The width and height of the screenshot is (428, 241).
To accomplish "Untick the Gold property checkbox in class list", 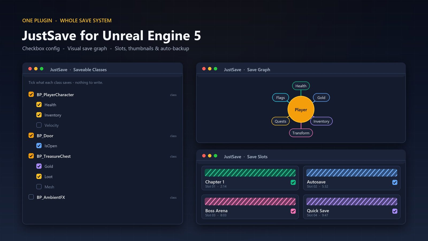I will pos(39,166).
